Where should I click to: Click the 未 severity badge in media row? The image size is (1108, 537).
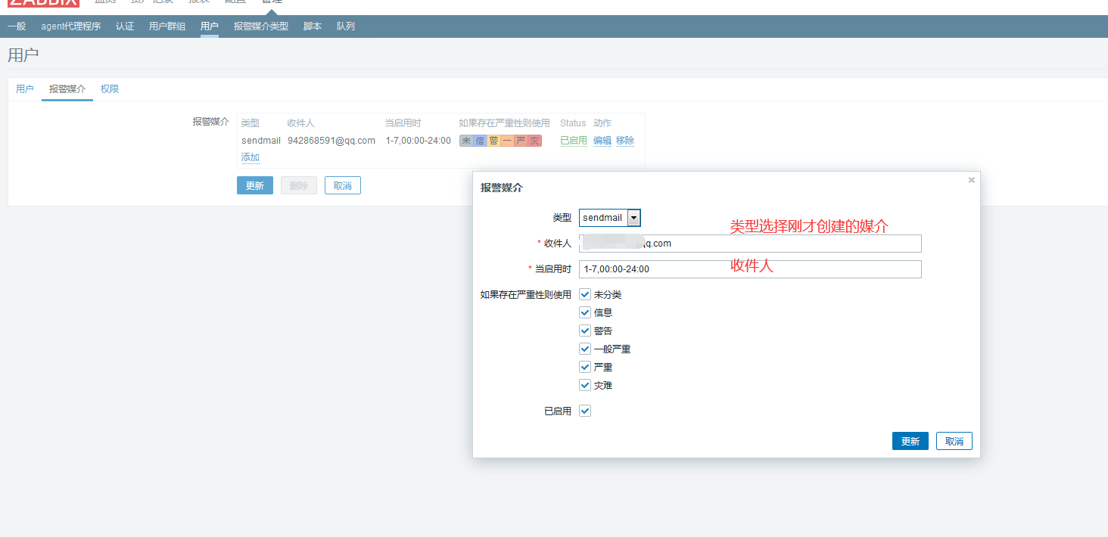[x=466, y=141]
